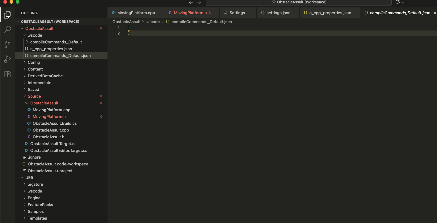
Task: Open the .ignore file in the Explorer
Action: coord(61,157)
